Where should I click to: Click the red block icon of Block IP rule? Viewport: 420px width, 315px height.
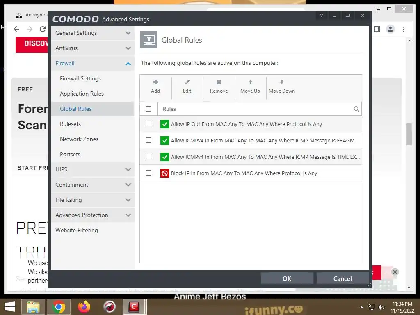pyautogui.click(x=164, y=173)
